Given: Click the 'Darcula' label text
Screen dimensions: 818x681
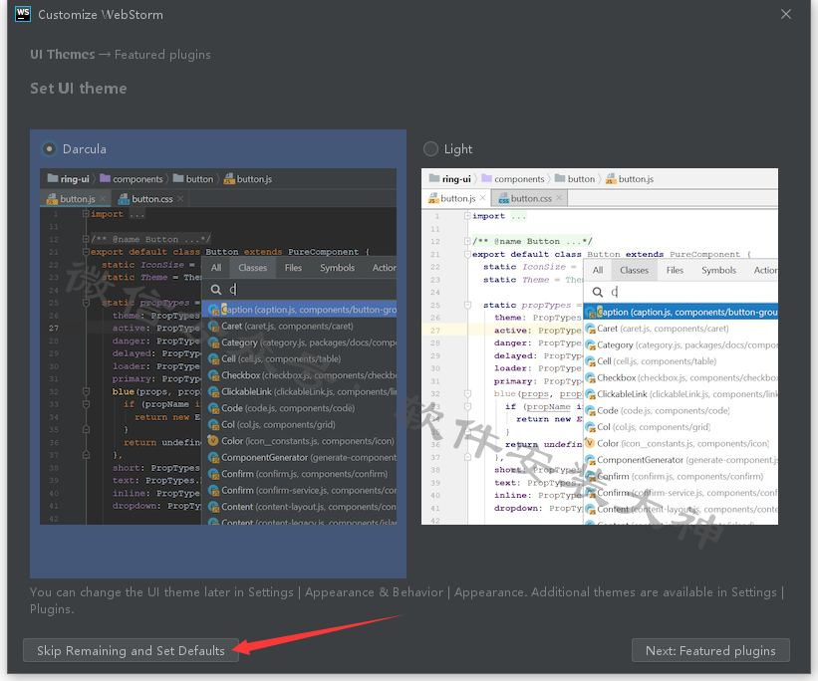Looking at the screenshot, I should tap(84, 149).
